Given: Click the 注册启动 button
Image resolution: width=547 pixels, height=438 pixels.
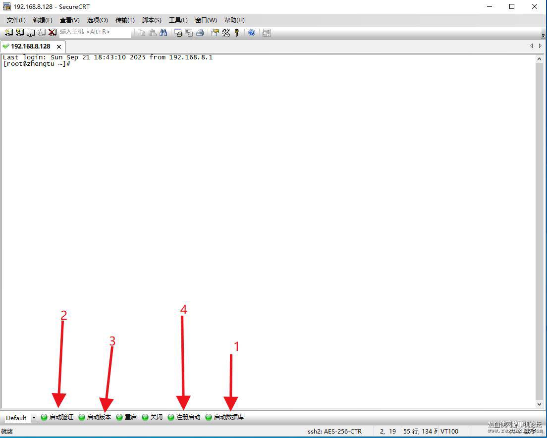Looking at the screenshot, I should click(x=184, y=417).
